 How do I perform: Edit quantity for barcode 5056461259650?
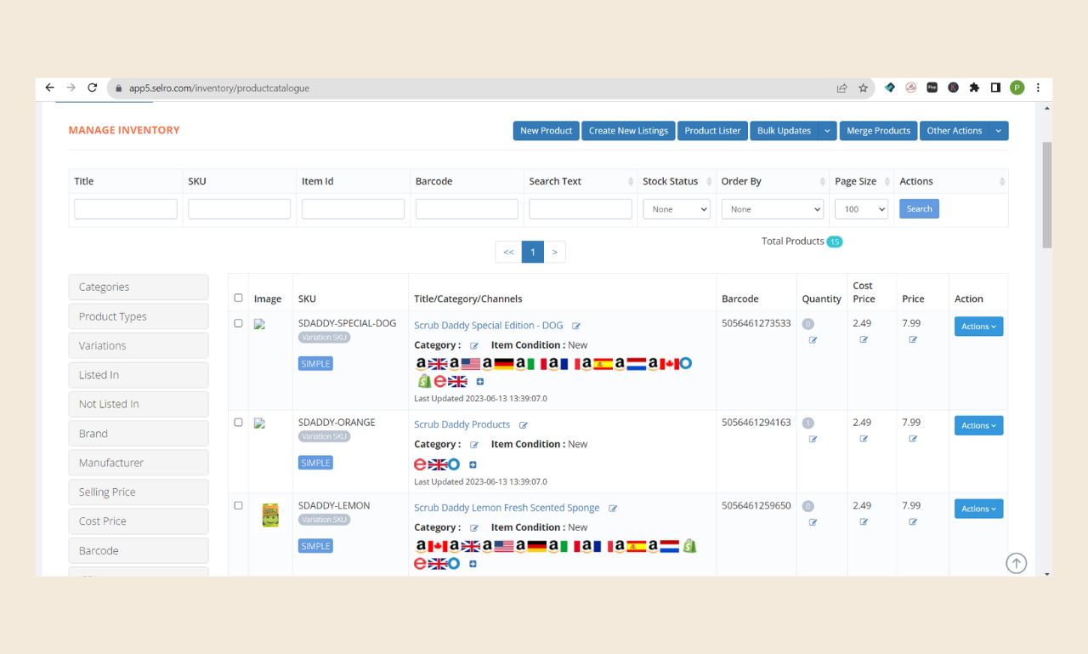[x=813, y=522]
